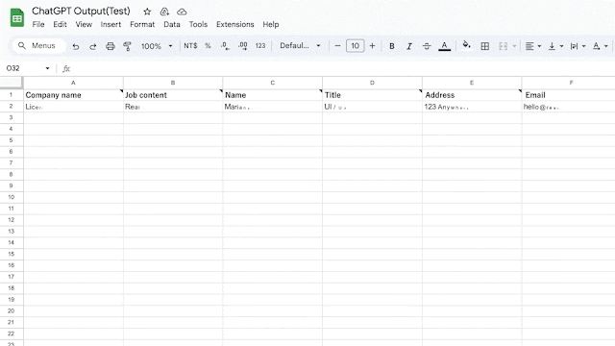Open the fill color picker
The width and height of the screenshot is (615, 346).
466,45
